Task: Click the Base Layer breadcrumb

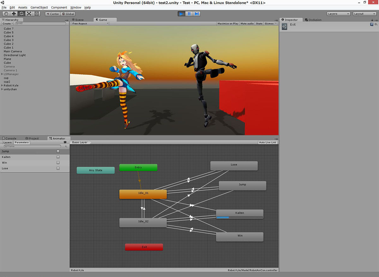Action: click(80, 143)
